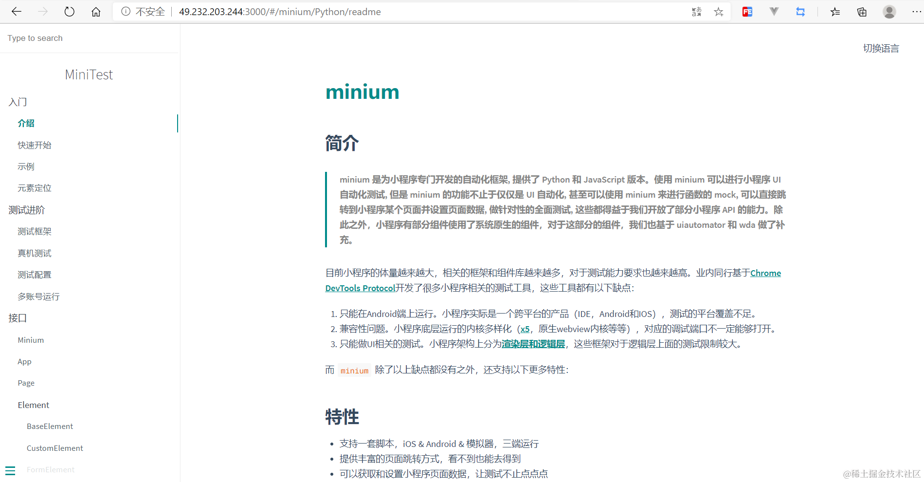Open the collections icon

pyautogui.click(x=862, y=12)
